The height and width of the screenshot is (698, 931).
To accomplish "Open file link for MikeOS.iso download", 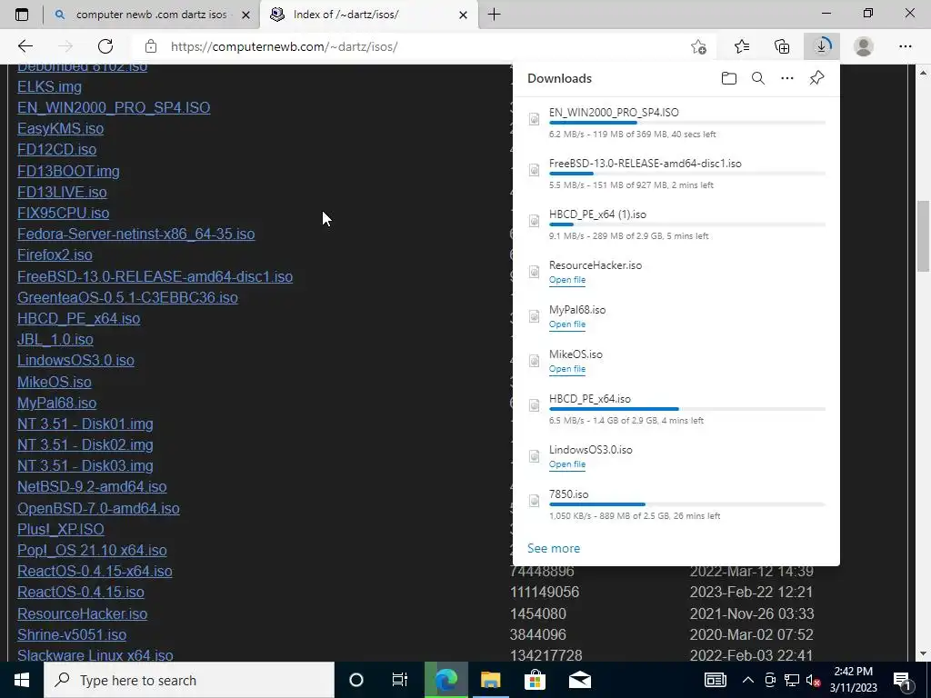I will point(567,369).
